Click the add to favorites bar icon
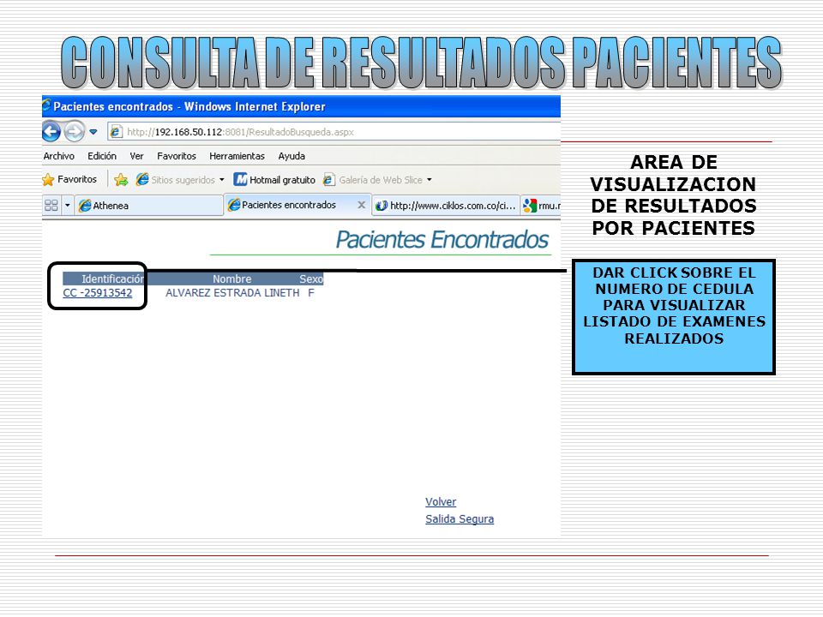Viewport: 823px width, 617px height. click(x=121, y=179)
